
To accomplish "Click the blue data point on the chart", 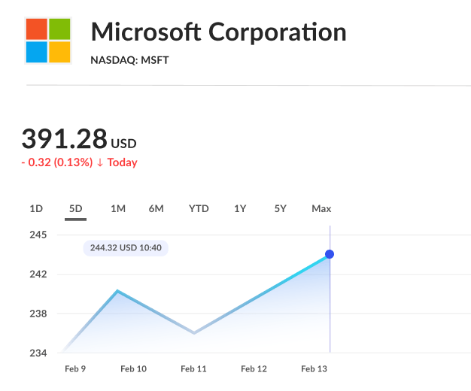I will pyautogui.click(x=330, y=254).
